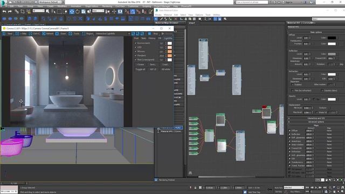Click the Load... button in LightMix
345x194 pixels.
165,65
